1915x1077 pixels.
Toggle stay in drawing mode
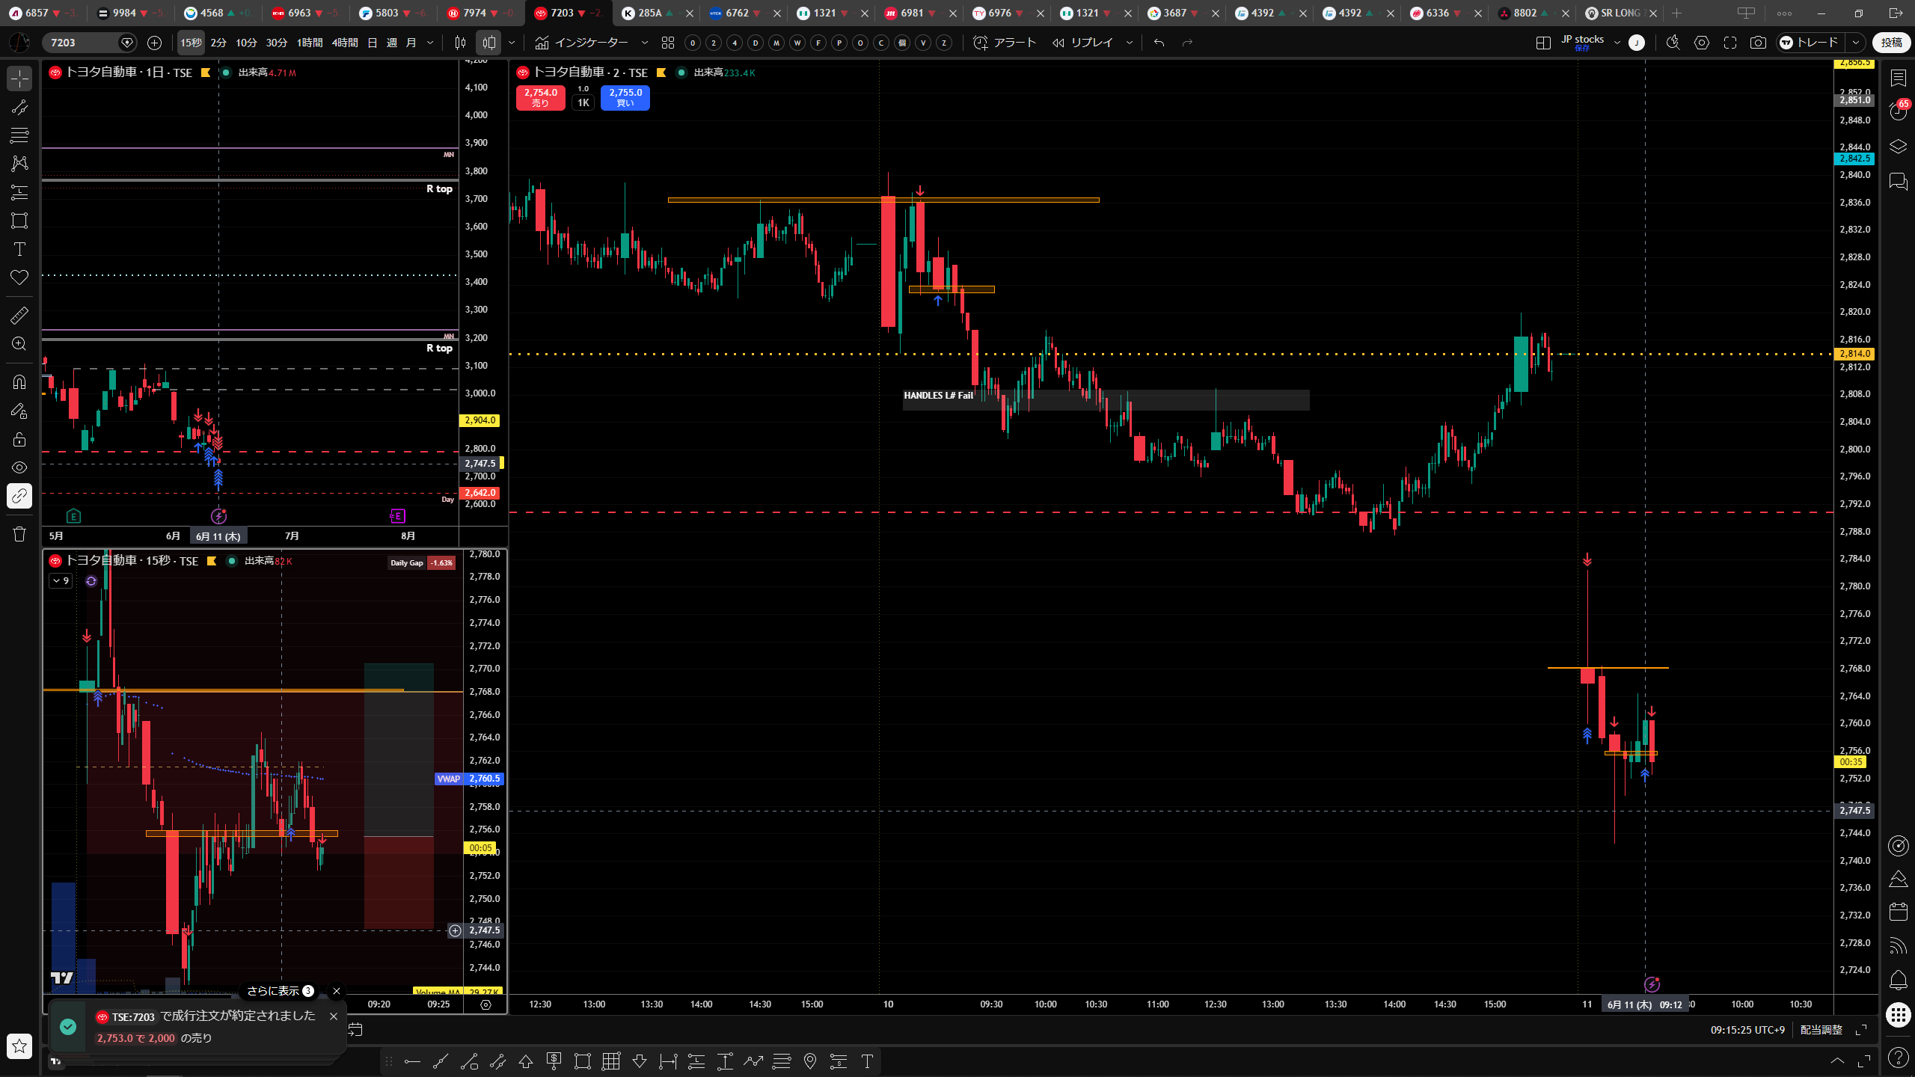(19, 411)
